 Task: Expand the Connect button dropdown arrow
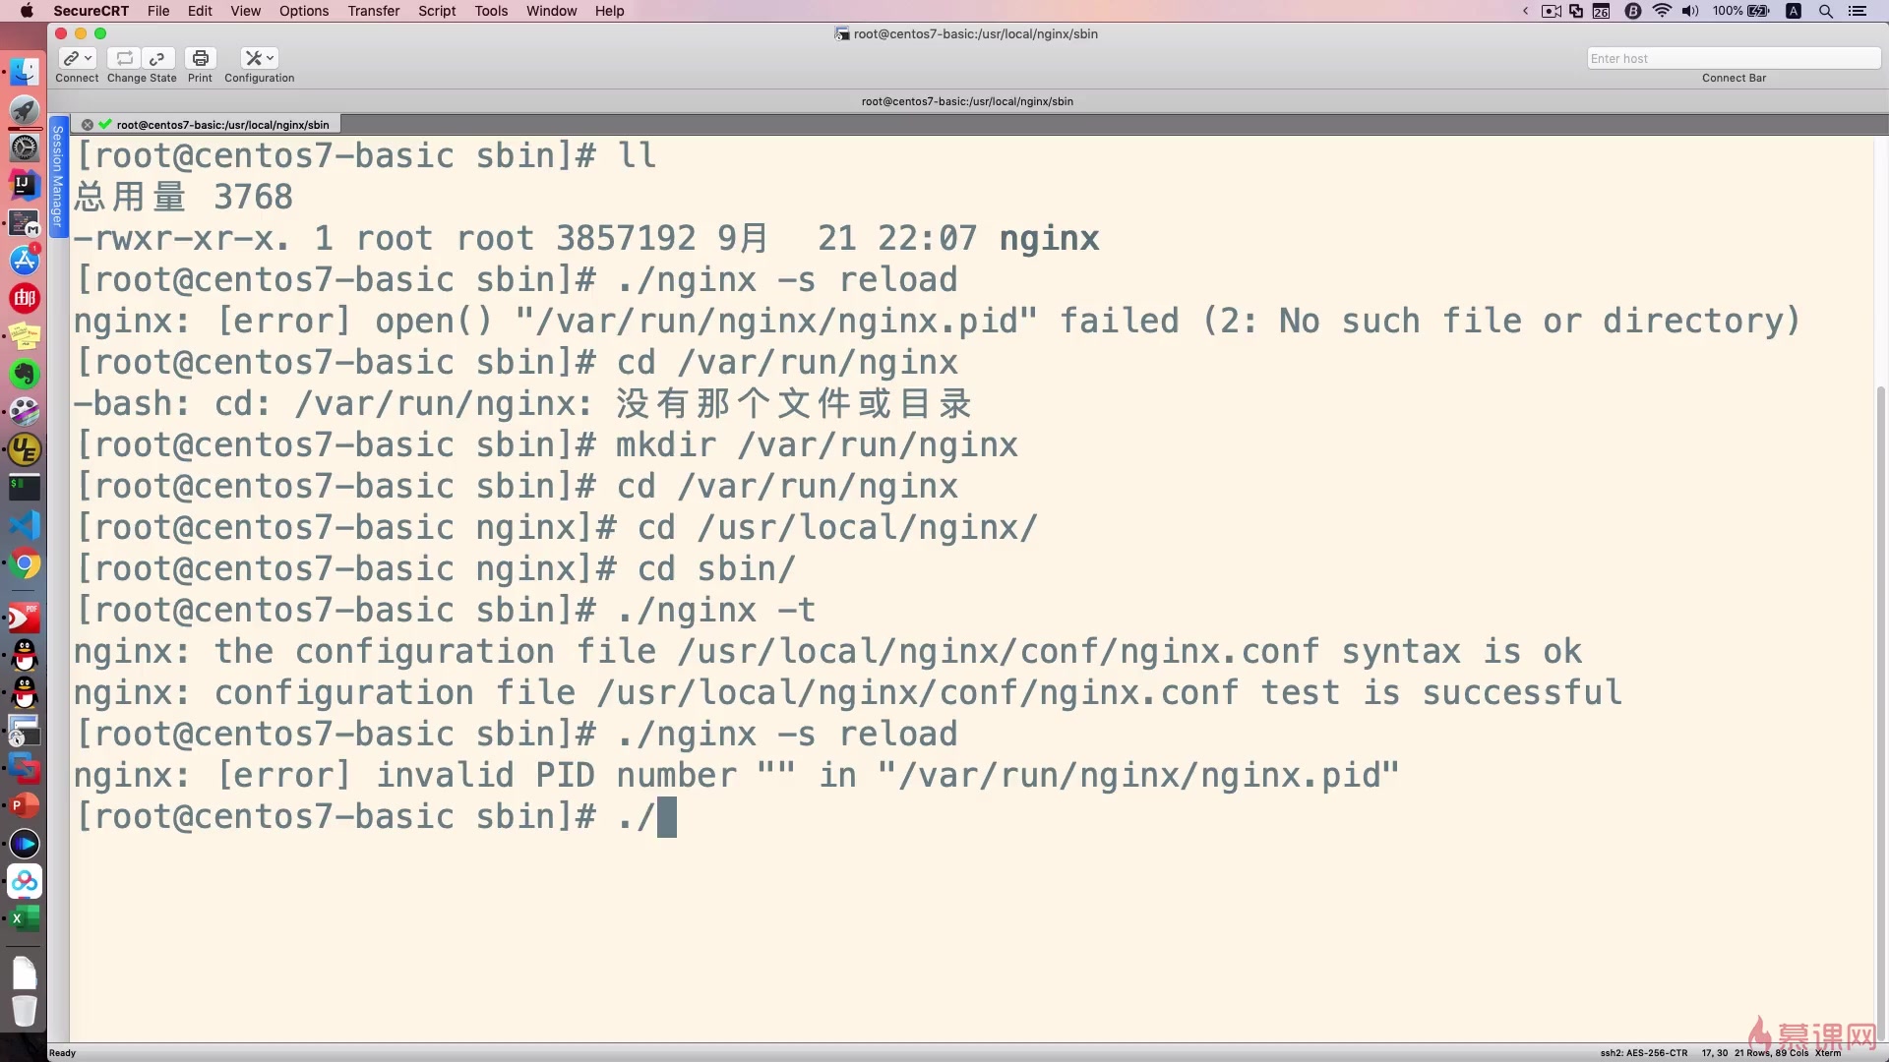point(89,58)
